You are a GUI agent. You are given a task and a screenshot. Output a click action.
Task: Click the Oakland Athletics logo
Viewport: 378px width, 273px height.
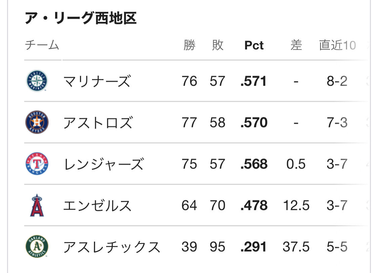coord(37,247)
